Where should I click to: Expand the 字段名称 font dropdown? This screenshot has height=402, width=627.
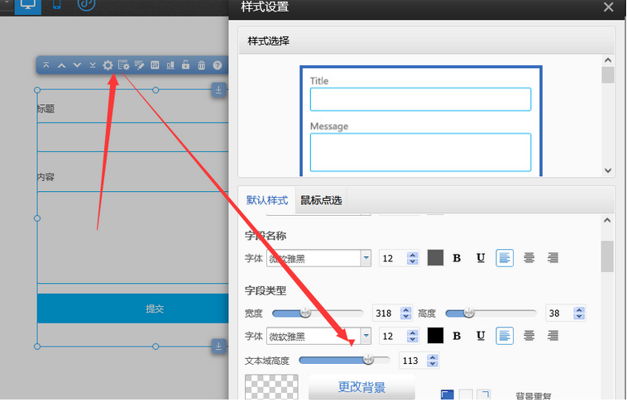point(366,258)
